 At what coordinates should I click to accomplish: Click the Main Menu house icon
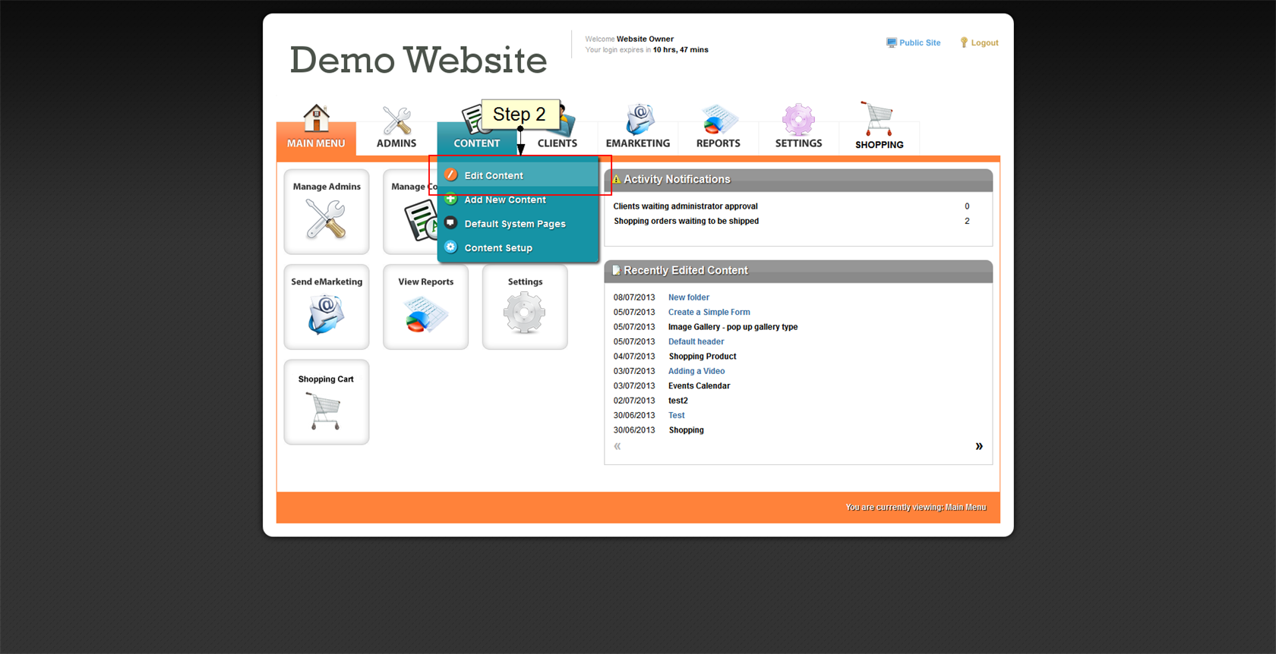(316, 118)
